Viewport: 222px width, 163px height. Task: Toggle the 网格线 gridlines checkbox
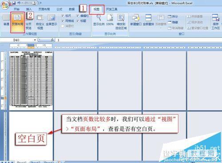point(63,21)
